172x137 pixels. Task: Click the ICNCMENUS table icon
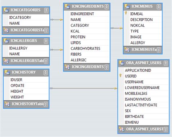pos(127,6)
